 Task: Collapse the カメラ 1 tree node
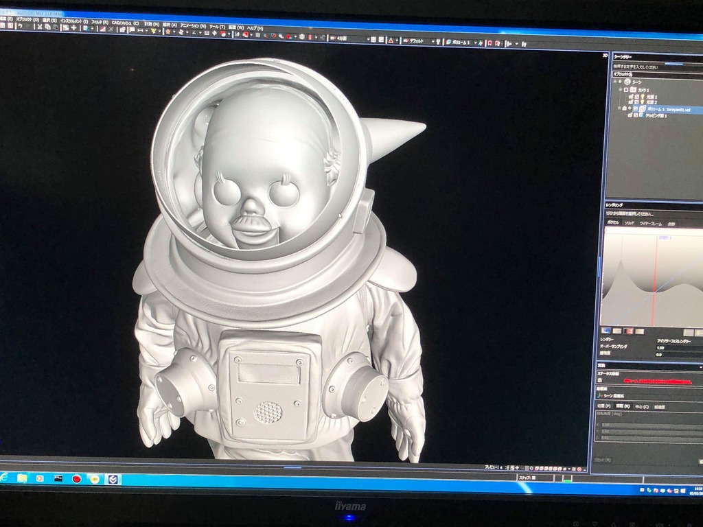(621, 90)
